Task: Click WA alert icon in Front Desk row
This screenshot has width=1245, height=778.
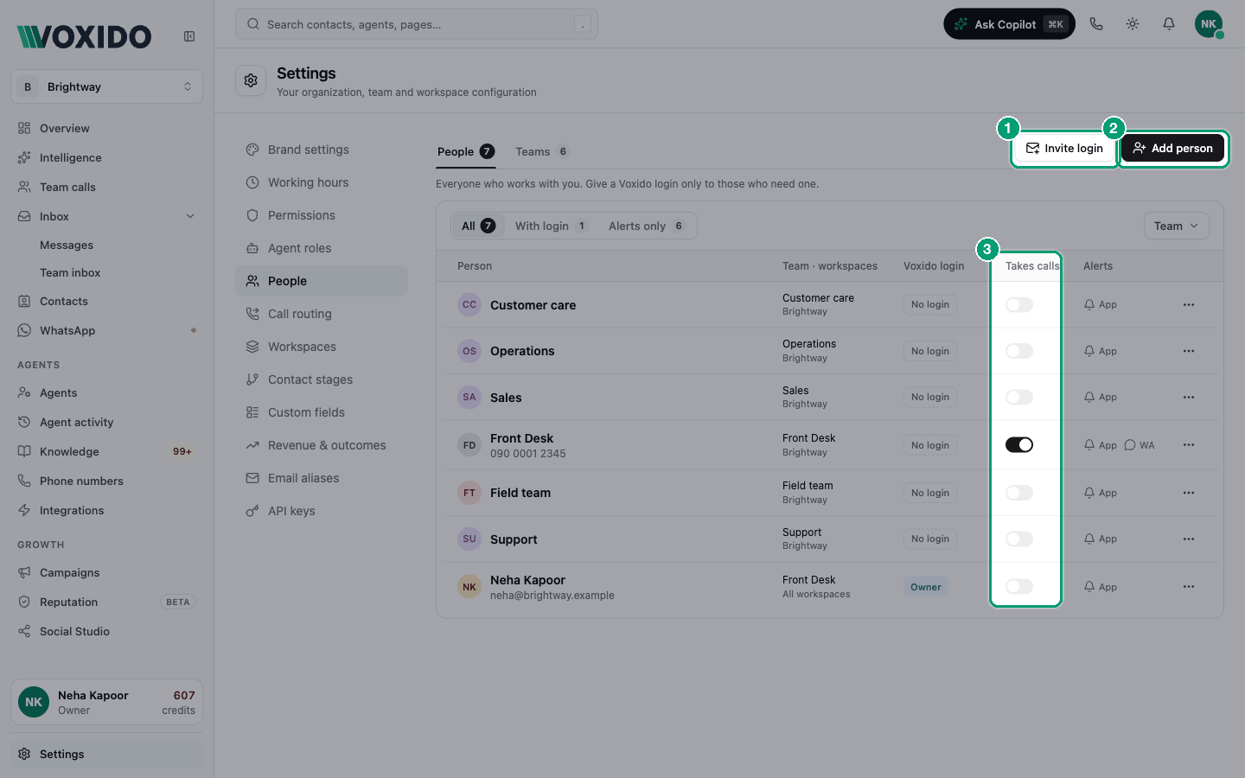Action: tap(1140, 445)
